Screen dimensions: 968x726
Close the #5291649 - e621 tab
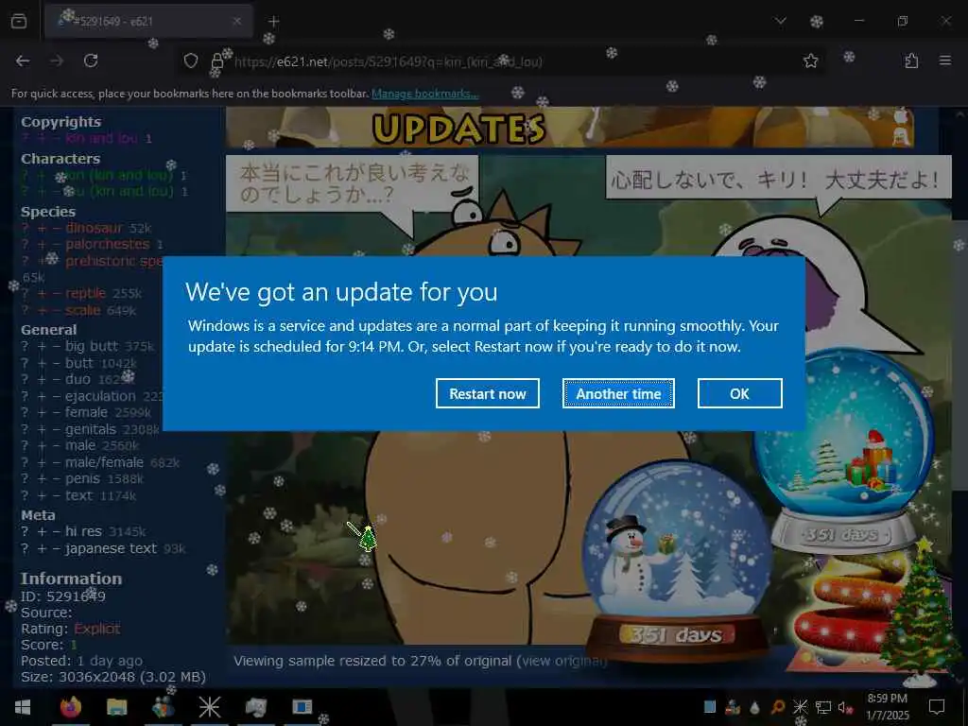237,21
